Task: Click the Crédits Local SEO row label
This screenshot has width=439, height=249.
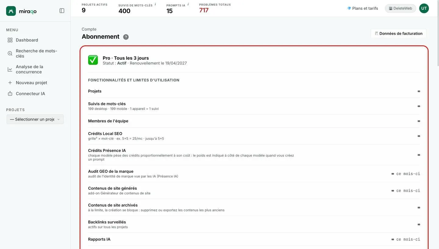Action: pyautogui.click(x=105, y=133)
